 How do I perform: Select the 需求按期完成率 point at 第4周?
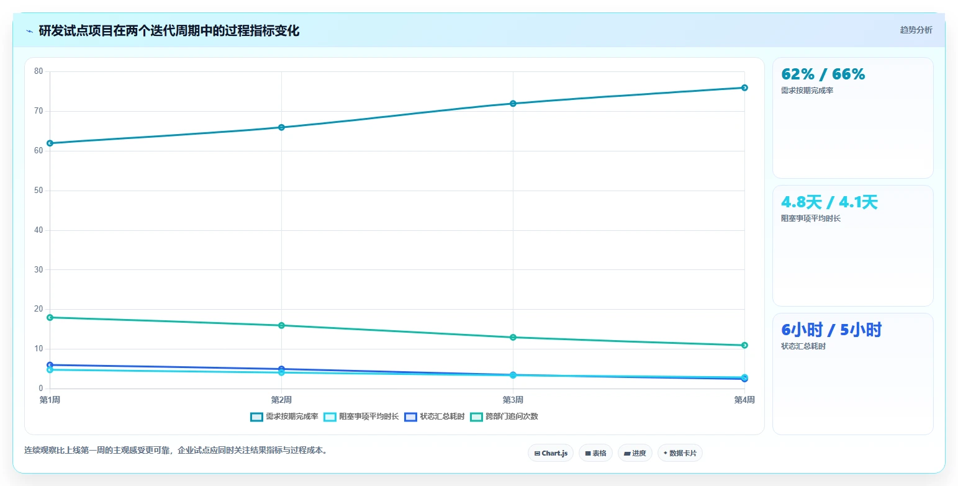pyautogui.click(x=744, y=88)
